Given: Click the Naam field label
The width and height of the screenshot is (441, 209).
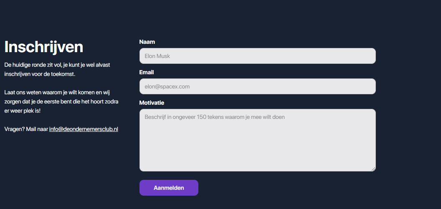Looking at the screenshot, I should pos(147,42).
